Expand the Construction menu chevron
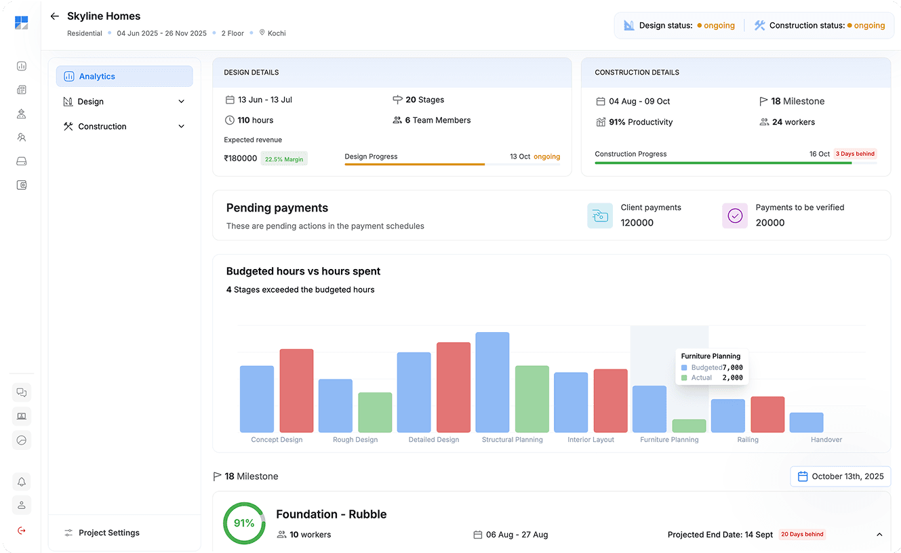Screen dimensions: 901x553 click(x=181, y=127)
